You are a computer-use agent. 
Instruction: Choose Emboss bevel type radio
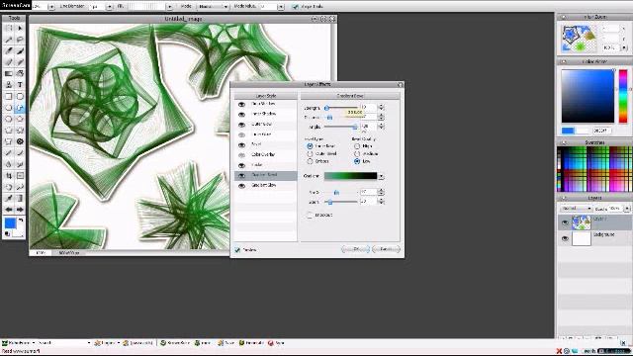click(310, 161)
